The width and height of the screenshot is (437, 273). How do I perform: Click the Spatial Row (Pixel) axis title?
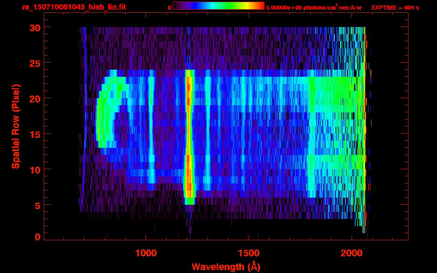(16, 126)
